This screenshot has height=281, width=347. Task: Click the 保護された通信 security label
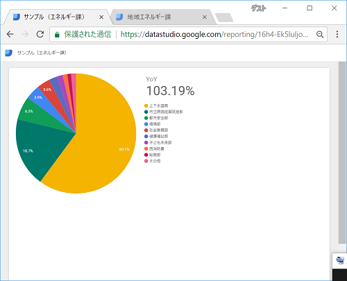point(87,34)
